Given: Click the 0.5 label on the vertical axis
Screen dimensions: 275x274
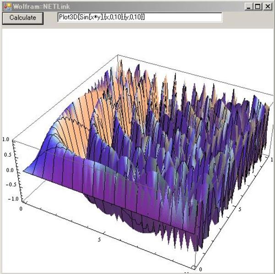Looking at the screenshot, I should coord(6,154).
